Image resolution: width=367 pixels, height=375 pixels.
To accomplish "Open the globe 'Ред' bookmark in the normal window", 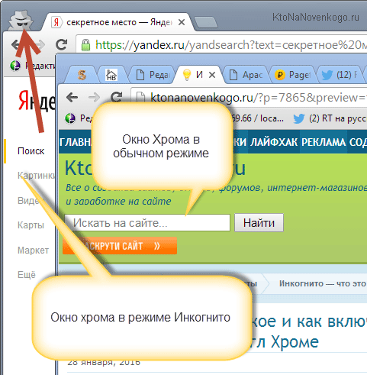I will 78,118.
